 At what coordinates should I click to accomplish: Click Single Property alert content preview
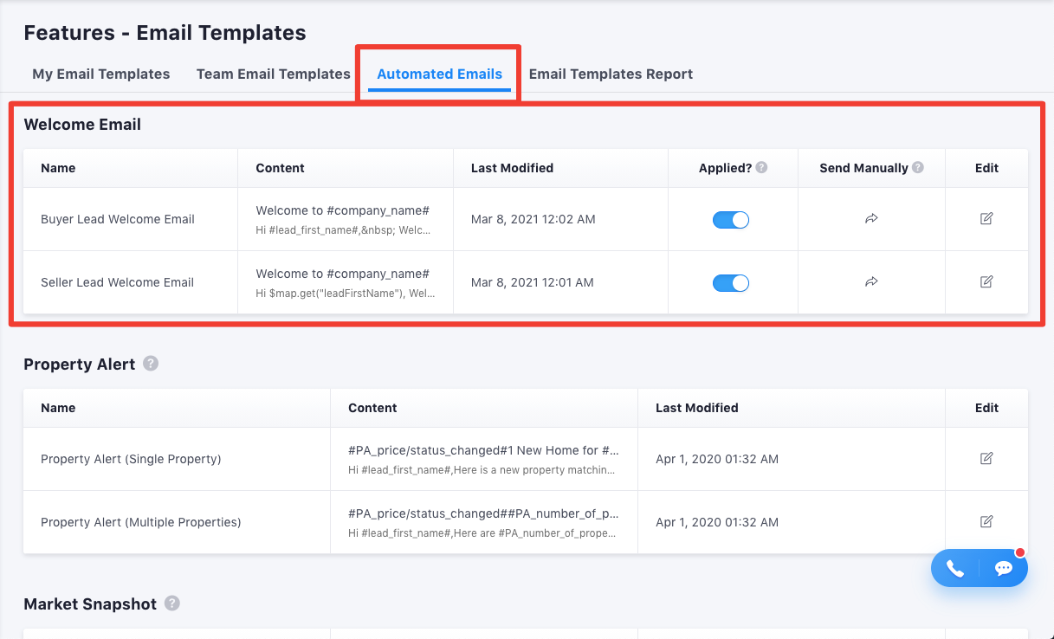coord(483,459)
